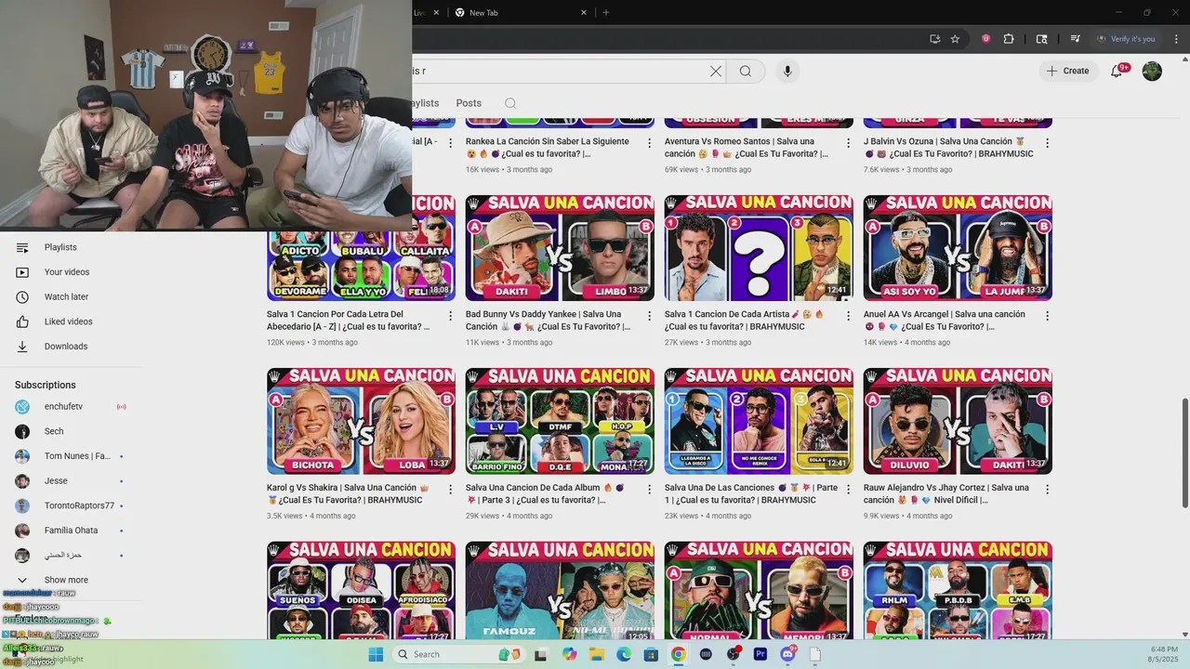Open the taskbar clock showing 6:48 PM
Image resolution: width=1190 pixels, height=669 pixels.
(1164, 654)
